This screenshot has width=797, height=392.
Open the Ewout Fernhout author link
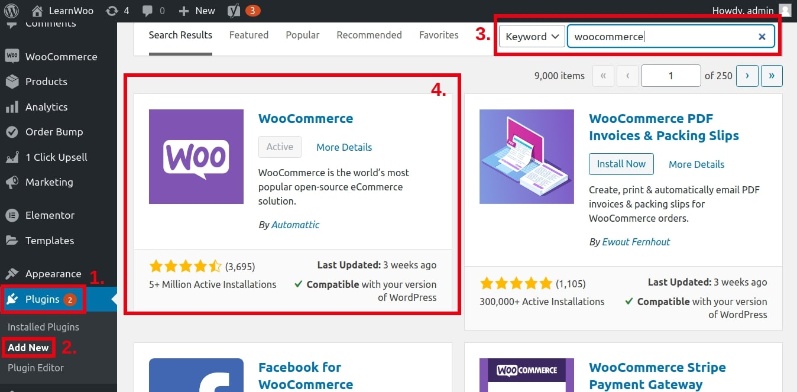(x=636, y=242)
